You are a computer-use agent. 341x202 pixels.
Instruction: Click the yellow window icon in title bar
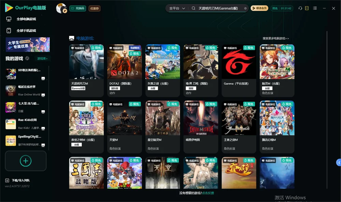[307, 8]
